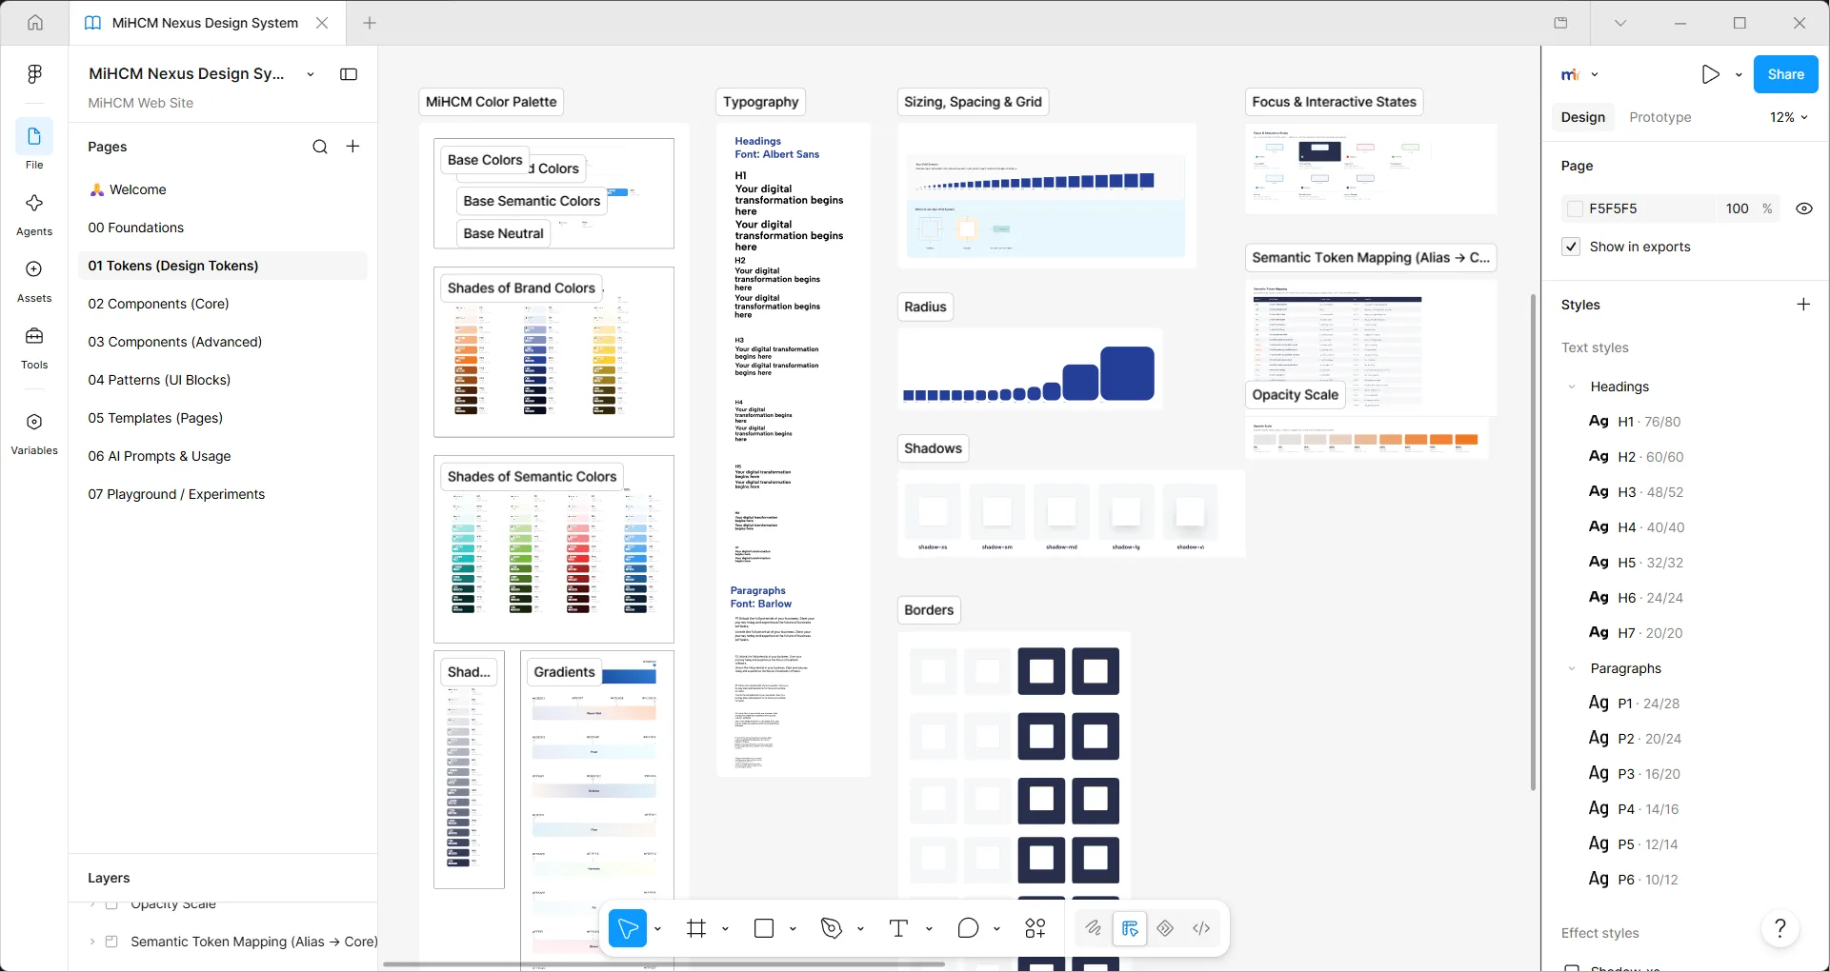Open file name dropdown chevron
This screenshot has width=1830, height=972.
point(311,74)
